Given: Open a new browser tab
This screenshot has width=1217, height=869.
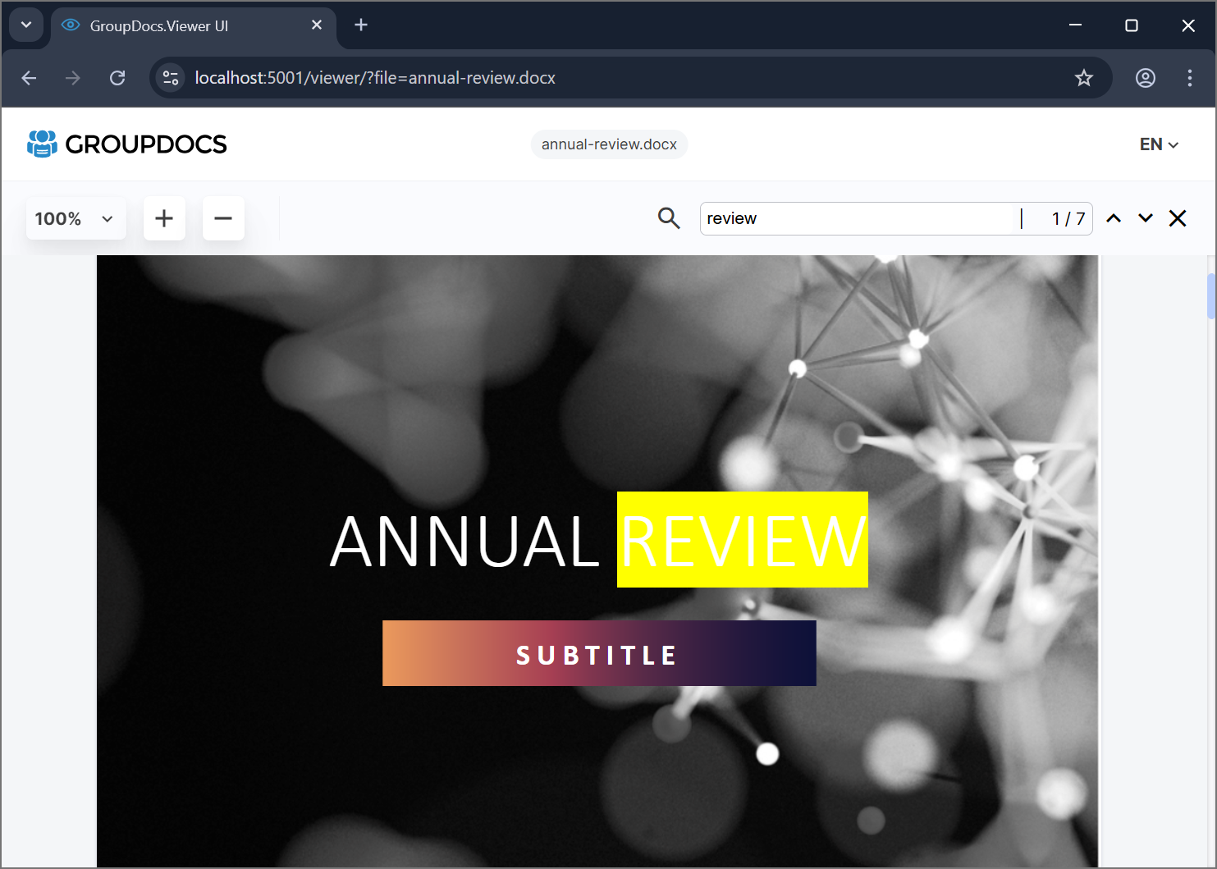Looking at the screenshot, I should pos(361,25).
